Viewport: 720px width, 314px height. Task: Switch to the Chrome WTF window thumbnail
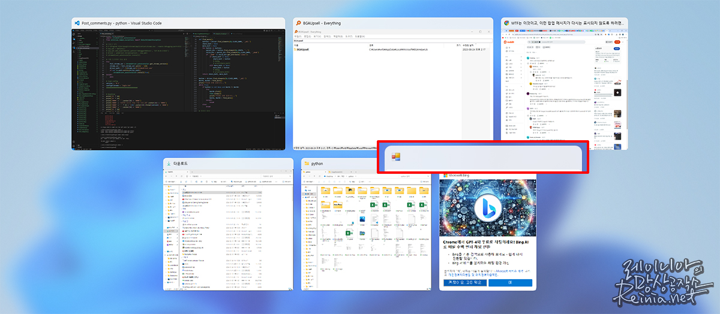565,83
